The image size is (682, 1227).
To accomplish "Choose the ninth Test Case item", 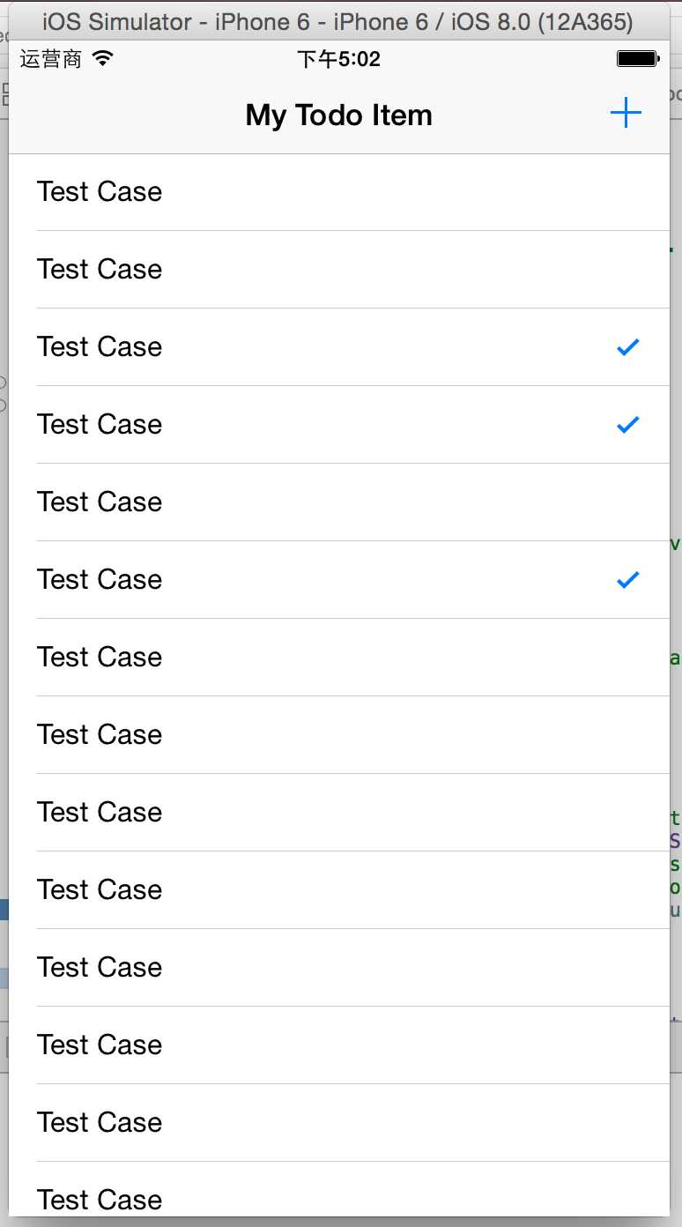I will (x=339, y=813).
